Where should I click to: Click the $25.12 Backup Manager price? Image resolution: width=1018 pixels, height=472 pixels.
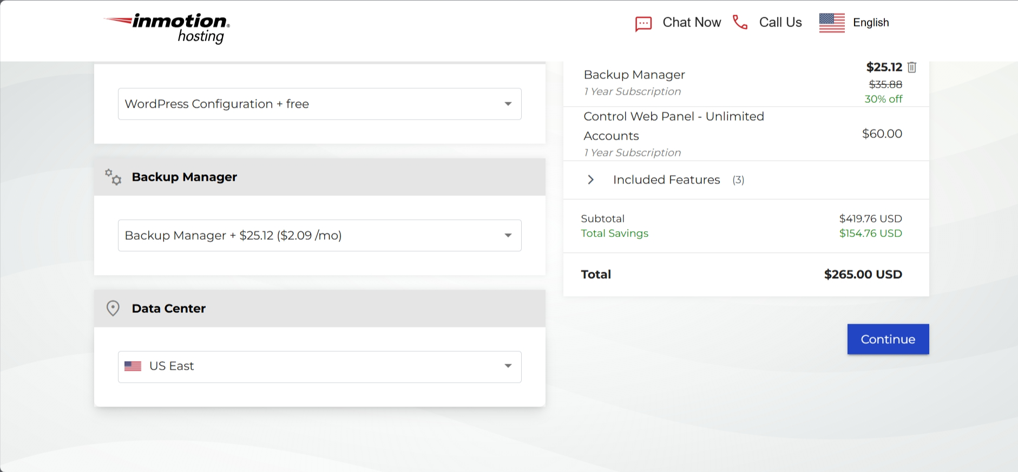884,67
